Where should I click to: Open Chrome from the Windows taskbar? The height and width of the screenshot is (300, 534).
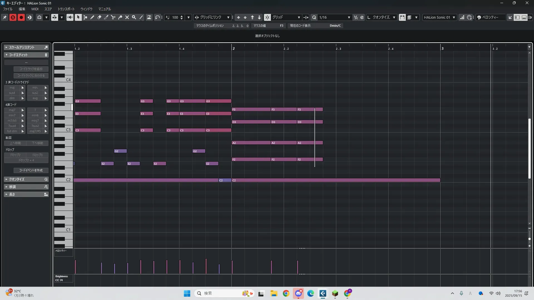pyautogui.click(x=286, y=293)
